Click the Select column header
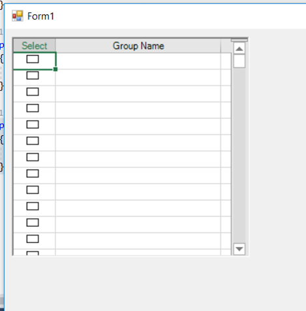 coord(35,46)
